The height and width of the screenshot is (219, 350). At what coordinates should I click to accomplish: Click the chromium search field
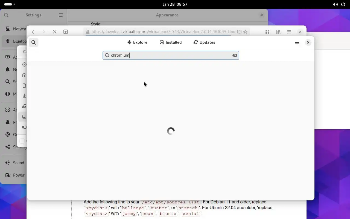tap(171, 55)
